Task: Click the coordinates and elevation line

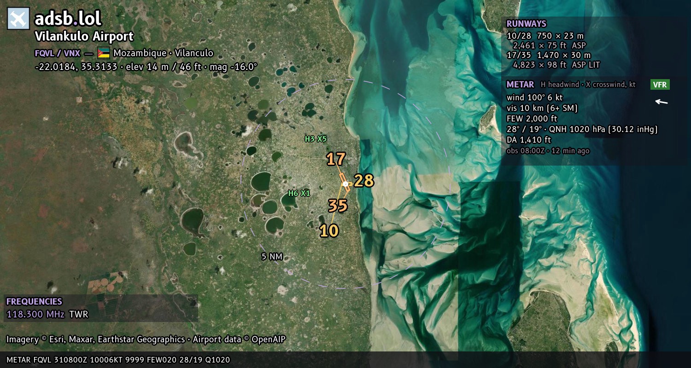Action: point(146,67)
